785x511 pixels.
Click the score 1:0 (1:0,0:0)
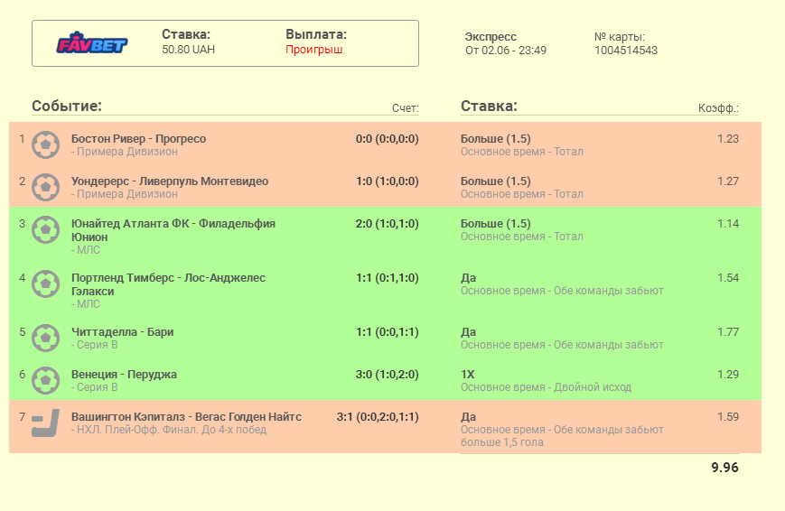(x=387, y=181)
